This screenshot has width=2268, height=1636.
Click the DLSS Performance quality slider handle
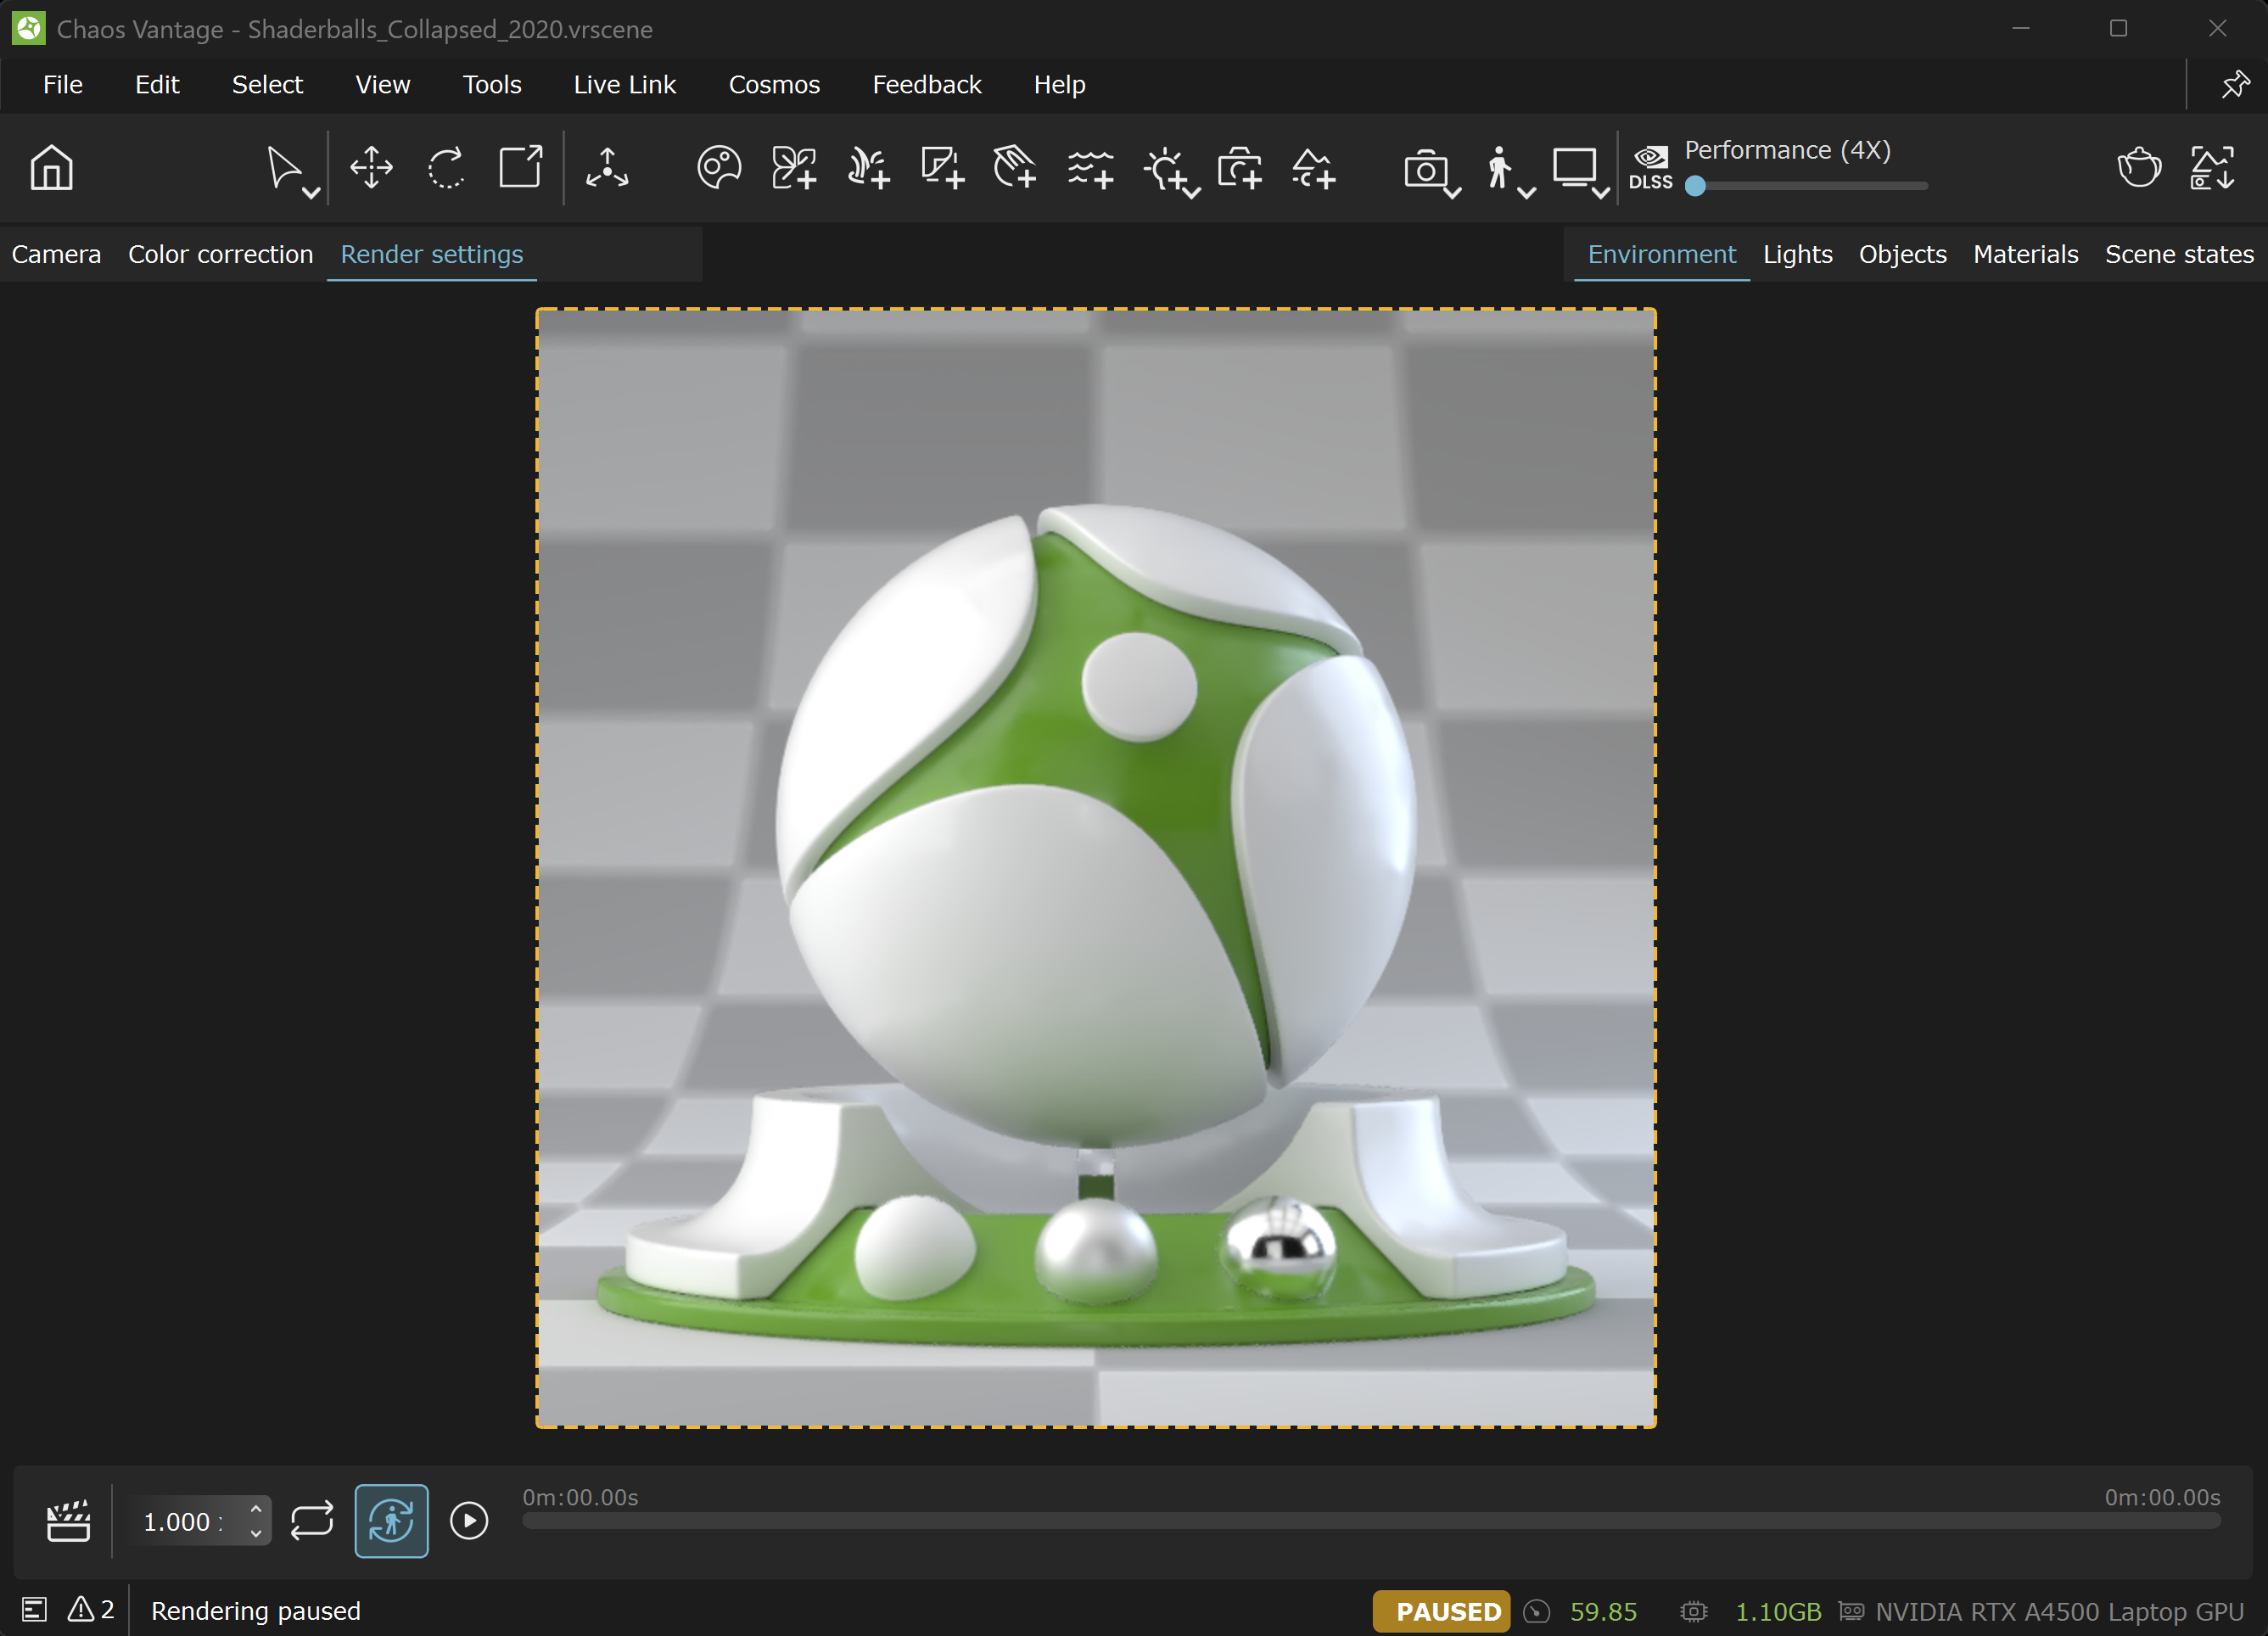pyautogui.click(x=1695, y=186)
